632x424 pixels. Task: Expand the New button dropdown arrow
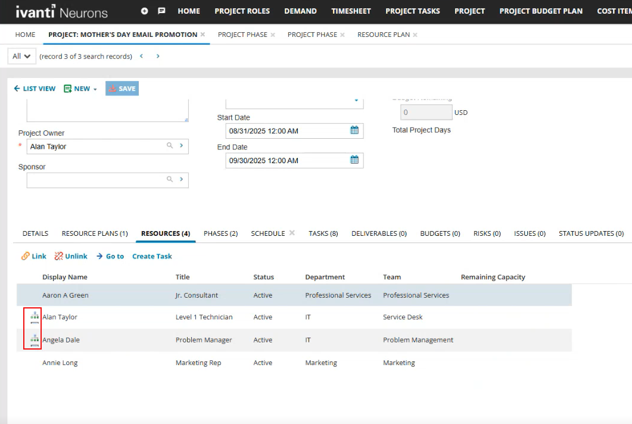(x=96, y=88)
